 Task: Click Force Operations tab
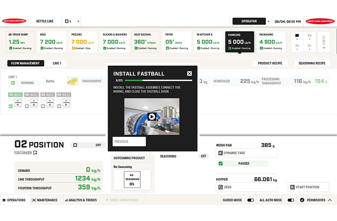[x=122, y=200]
